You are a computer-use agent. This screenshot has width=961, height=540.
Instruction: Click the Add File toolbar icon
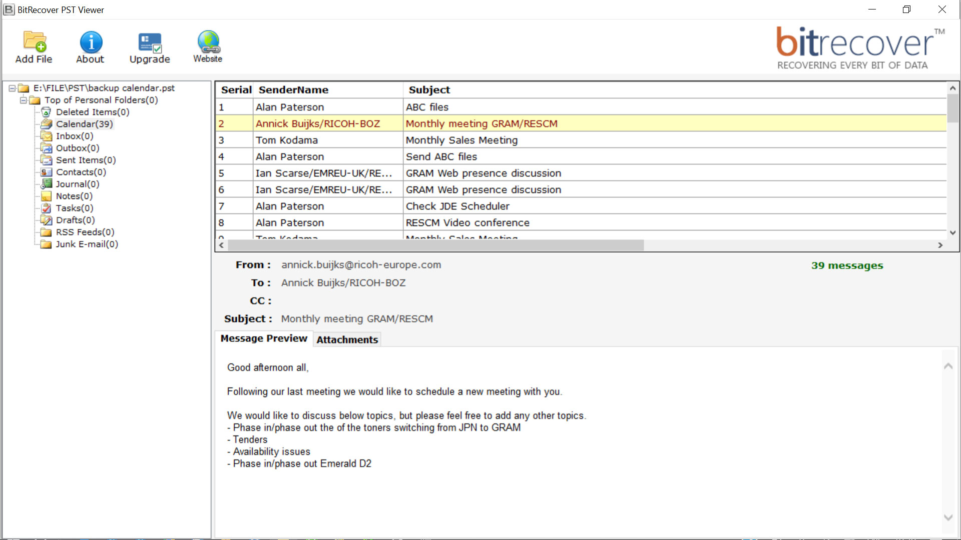click(35, 42)
